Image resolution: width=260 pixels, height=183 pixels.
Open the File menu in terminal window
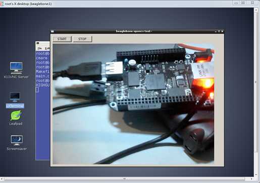pyautogui.click(x=39, y=48)
